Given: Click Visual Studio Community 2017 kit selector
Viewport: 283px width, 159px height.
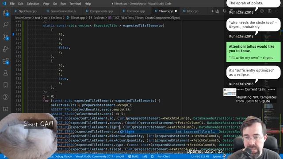Looking at the screenshot, I should click(x=99, y=156).
